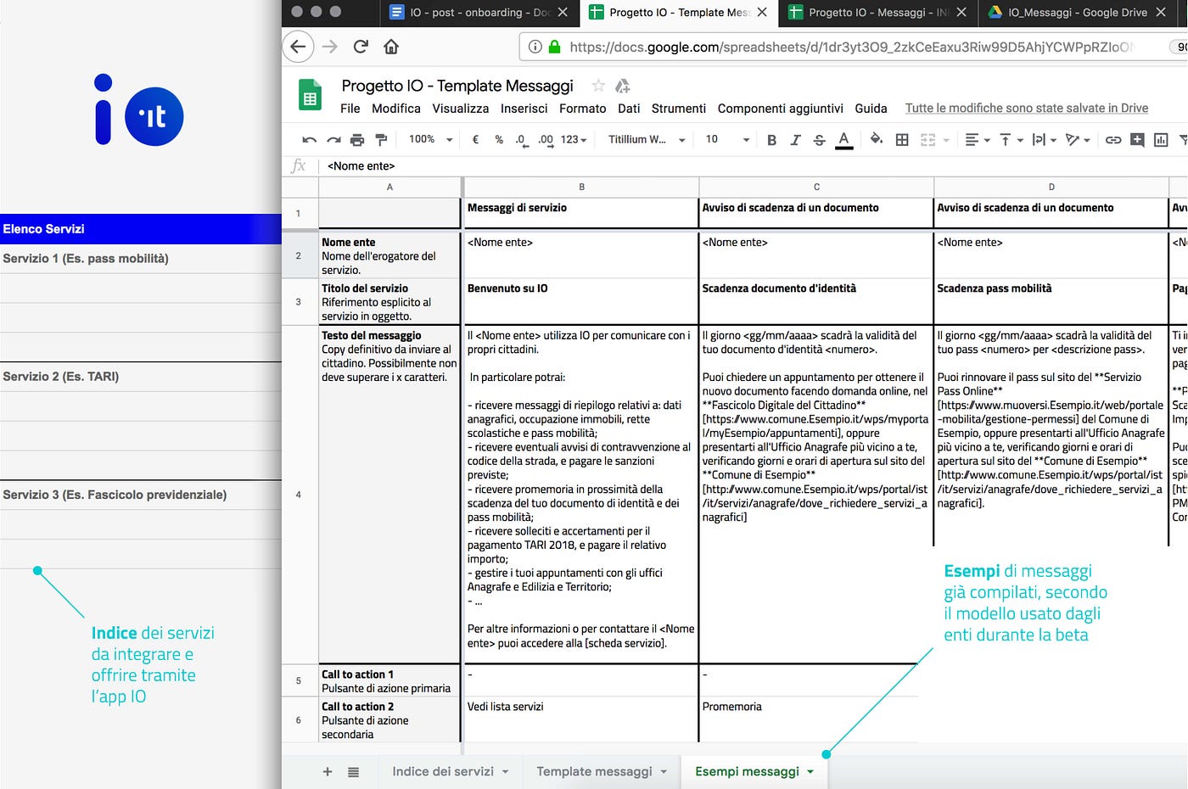Add a new sheet with the plus button
The image size is (1188, 789).
328,772
